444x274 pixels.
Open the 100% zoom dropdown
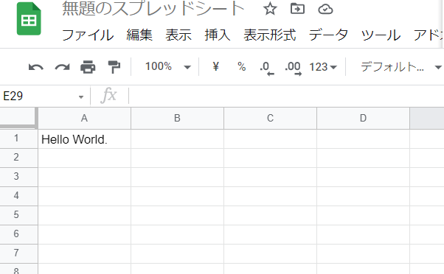pos(167,67)
